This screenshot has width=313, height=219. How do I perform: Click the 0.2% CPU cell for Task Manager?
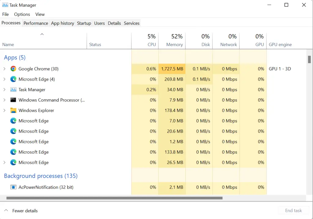(145, 89)
